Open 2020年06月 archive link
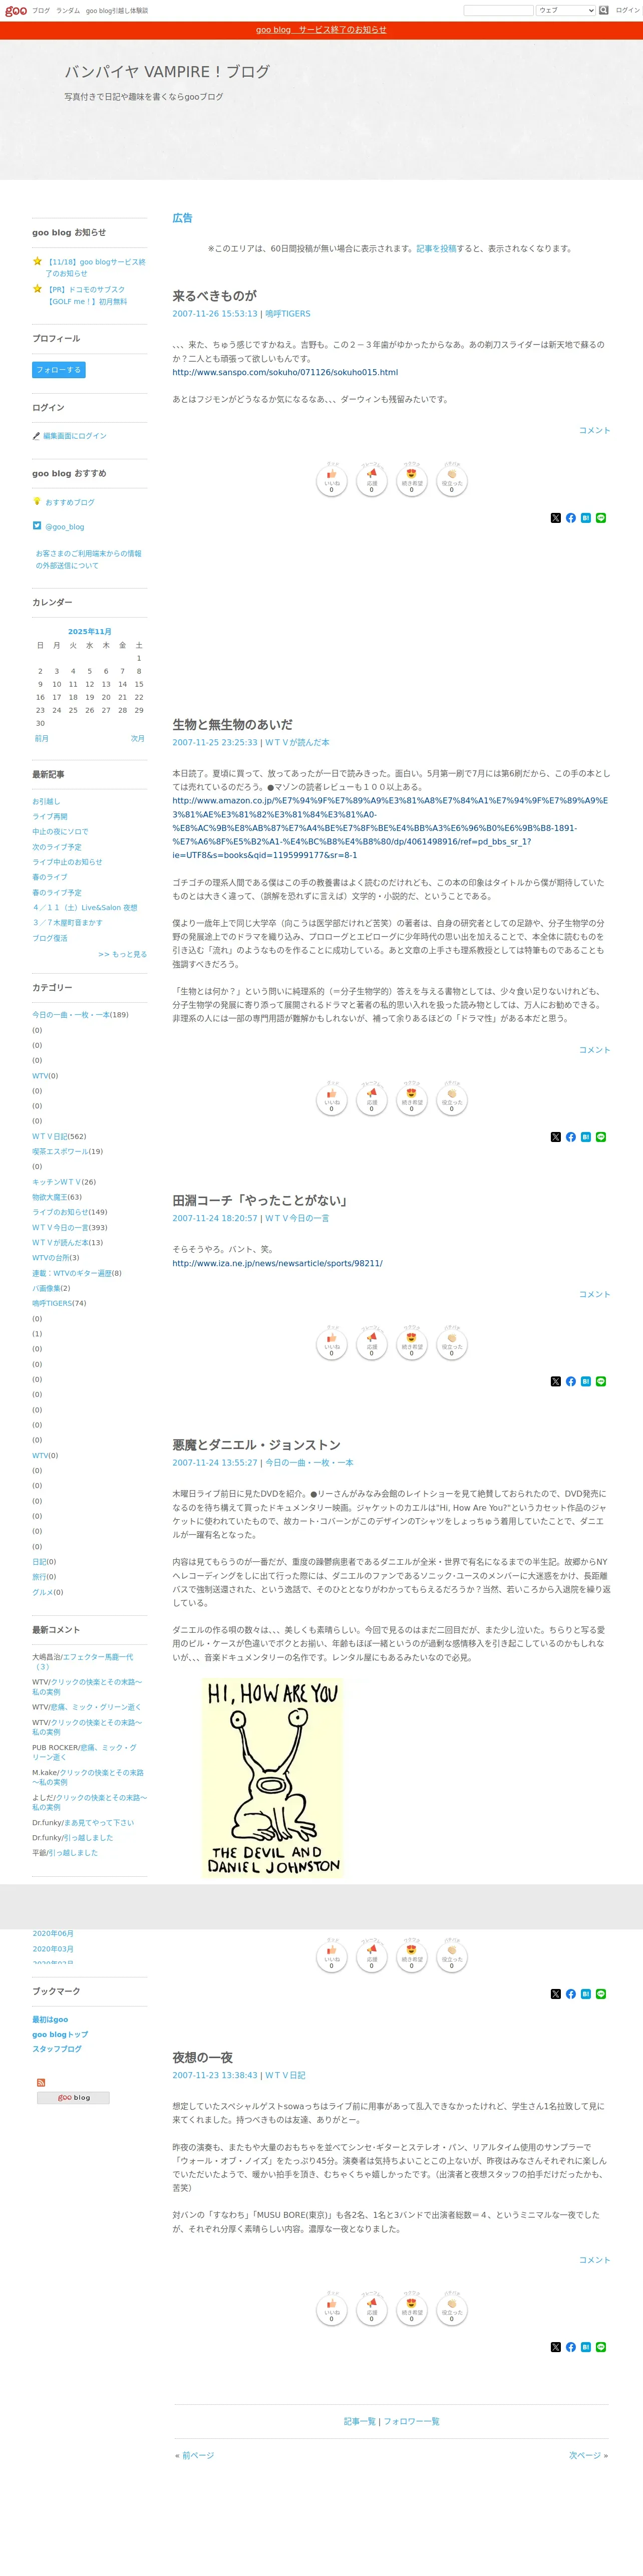 53,1934
